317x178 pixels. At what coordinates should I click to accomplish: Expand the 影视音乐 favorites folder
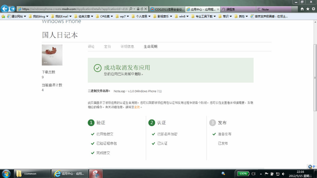(163, 16)
